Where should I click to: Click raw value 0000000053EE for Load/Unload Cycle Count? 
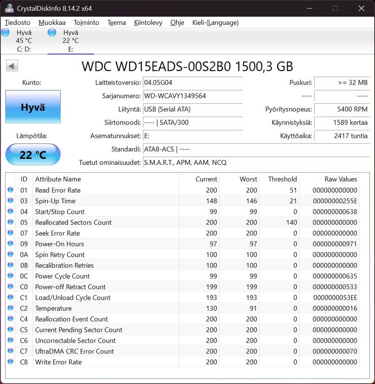click(335, 298)
